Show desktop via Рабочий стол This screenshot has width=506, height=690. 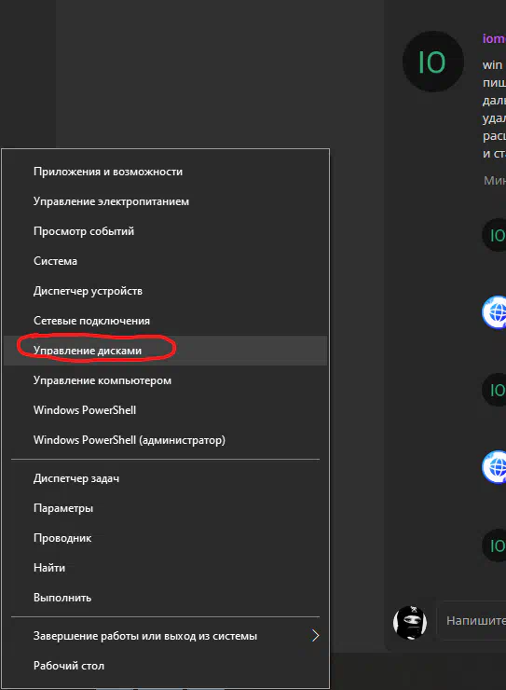click(165, 666)
